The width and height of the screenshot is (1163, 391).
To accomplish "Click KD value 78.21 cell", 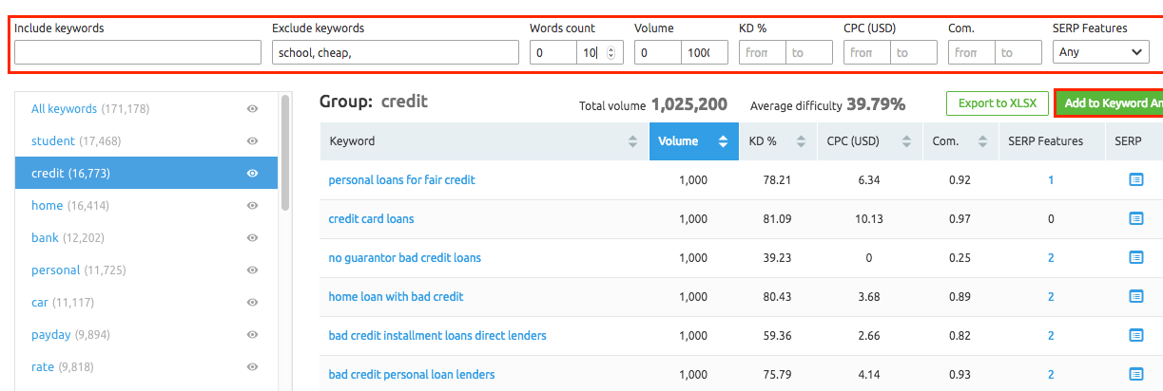I will click(778, 179).
